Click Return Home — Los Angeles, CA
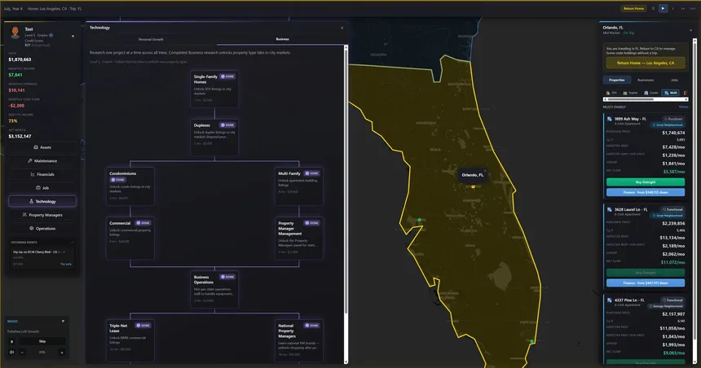The height and width of the screenshot is (368, 701). pyautogui.click(x=646, y=63)
